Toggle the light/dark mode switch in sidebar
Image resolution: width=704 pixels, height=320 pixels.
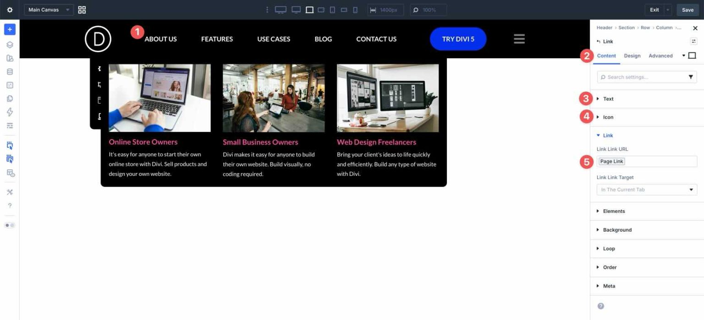(10, 225)
